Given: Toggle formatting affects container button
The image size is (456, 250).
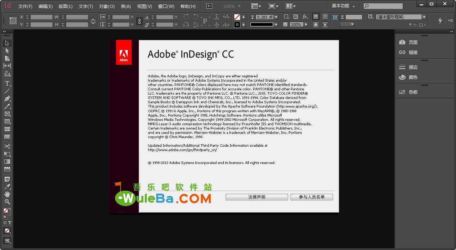Looking at the screenshot, I should [x=5, y=223].
